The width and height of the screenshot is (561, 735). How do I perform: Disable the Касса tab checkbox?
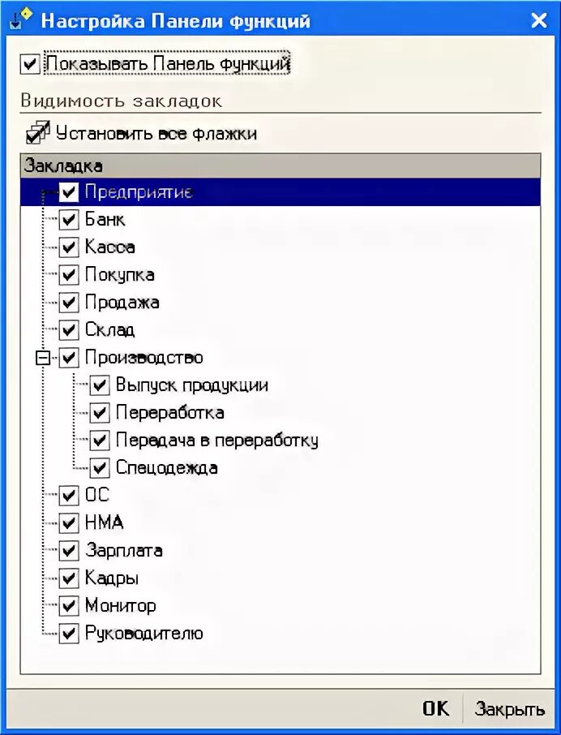(69, 247)
